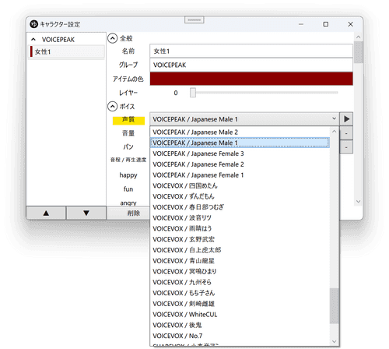Image resolution: width=389 pixels, height=349 pixels.
Task: Click the settings panel scrollbar up arrow
Action: tap(359, 37)
